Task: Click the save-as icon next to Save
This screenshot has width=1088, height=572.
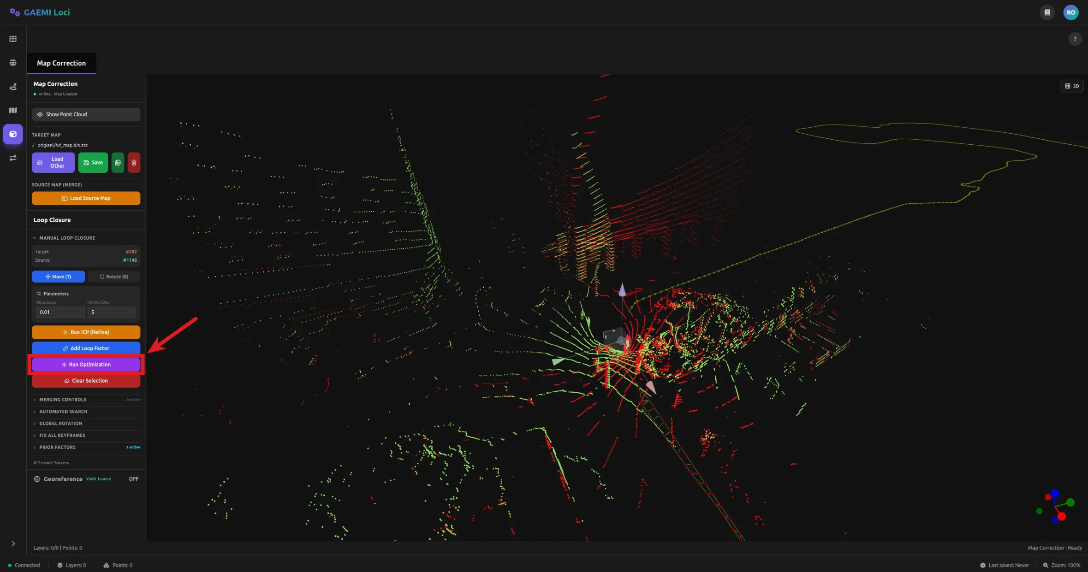Action: pos(118,162)
